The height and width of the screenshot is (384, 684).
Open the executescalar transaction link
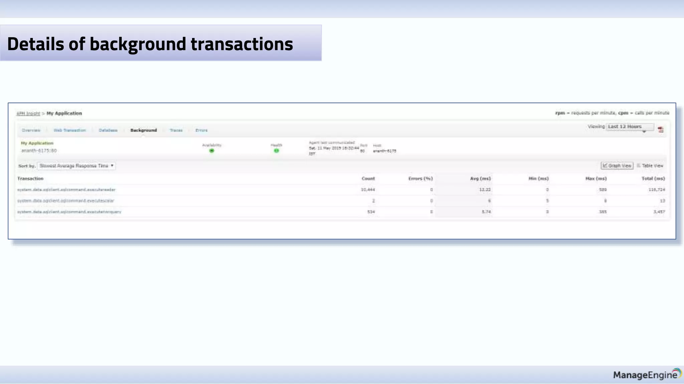click(66, 201)
